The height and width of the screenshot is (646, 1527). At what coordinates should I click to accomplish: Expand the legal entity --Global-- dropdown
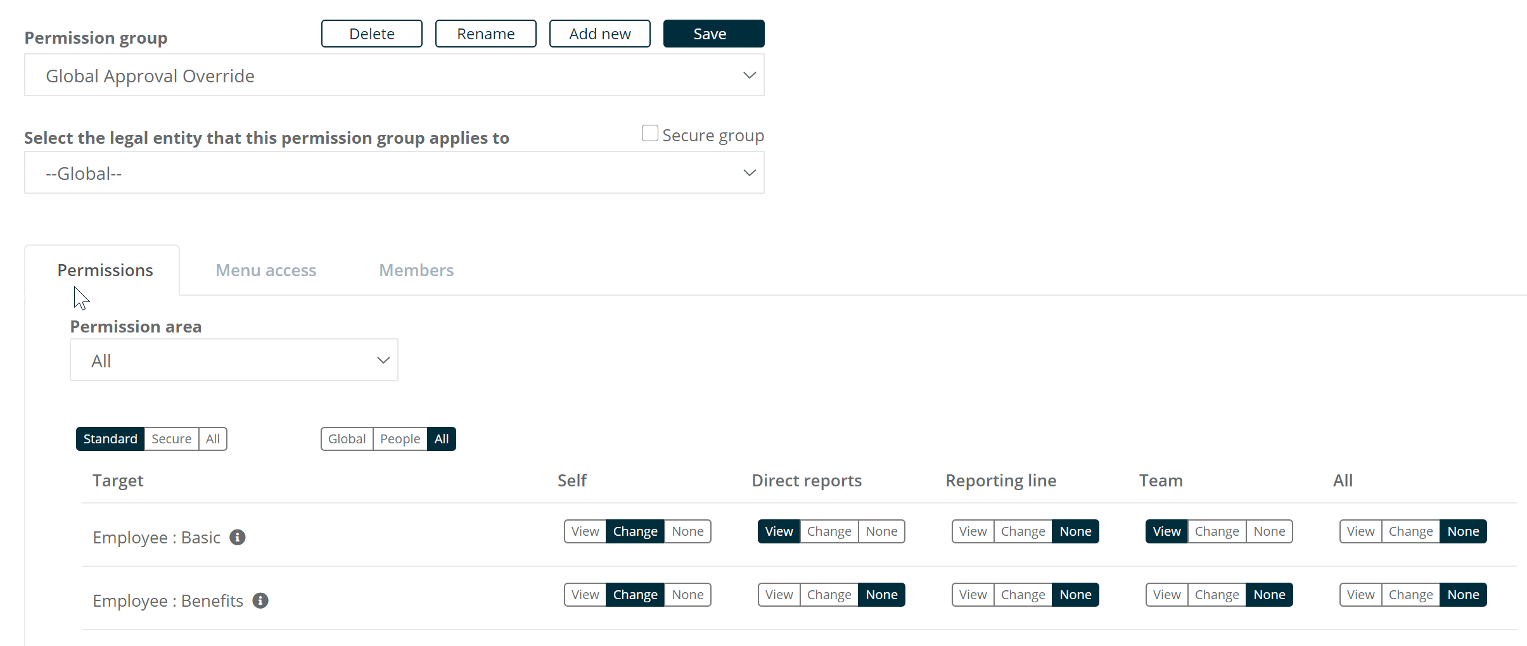tap(394, 172)
